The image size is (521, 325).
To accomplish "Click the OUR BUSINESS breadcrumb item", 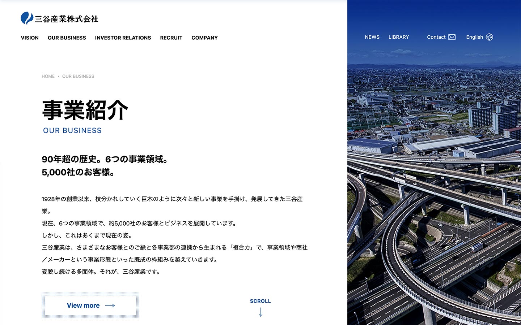I will (78, 76).
